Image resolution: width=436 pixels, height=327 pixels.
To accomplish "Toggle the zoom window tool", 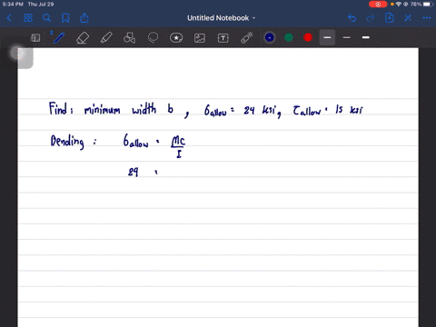I will click(35, 38).
